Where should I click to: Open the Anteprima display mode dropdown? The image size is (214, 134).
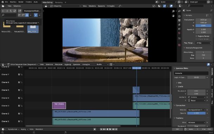tap(66, 6)
